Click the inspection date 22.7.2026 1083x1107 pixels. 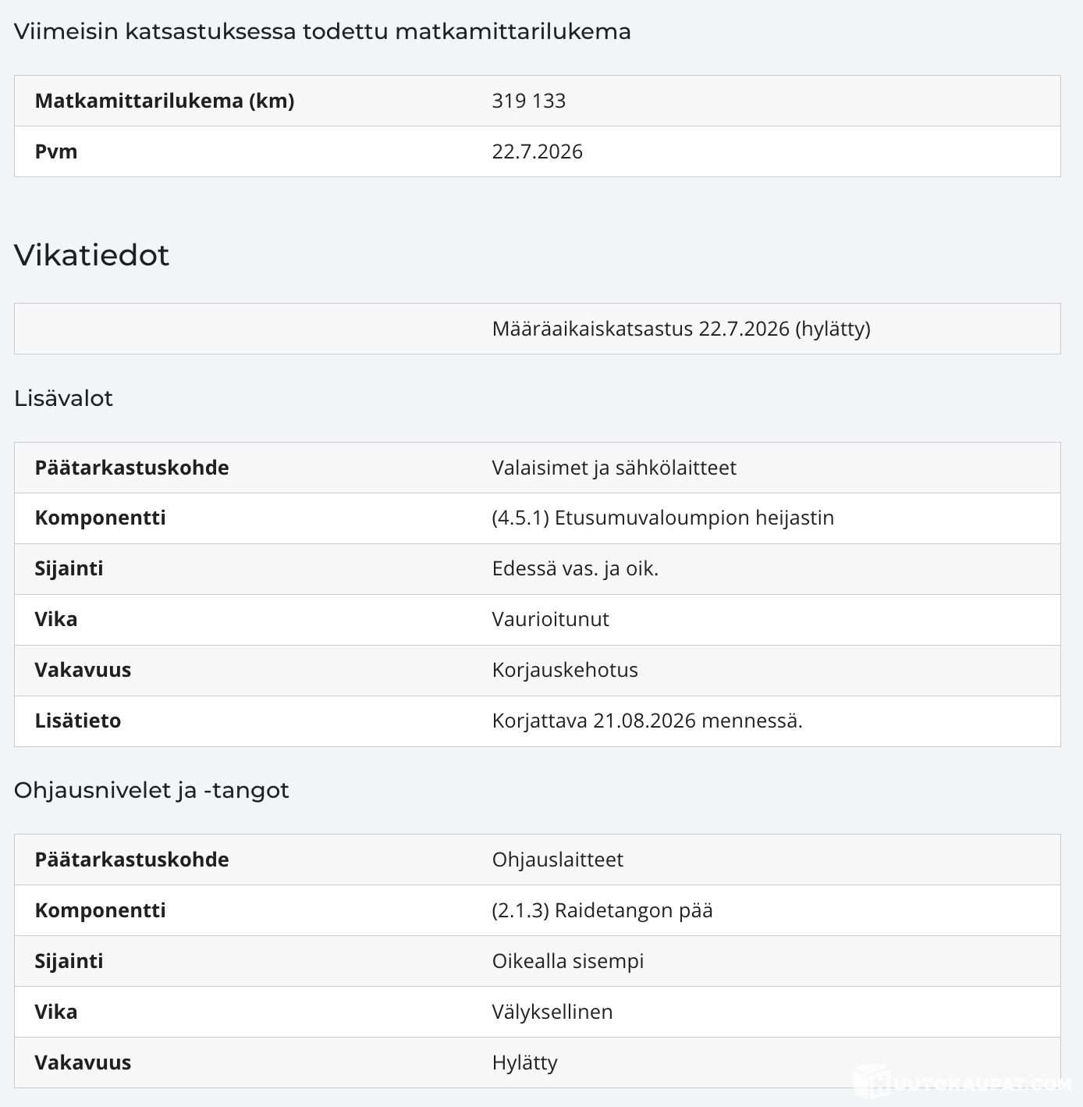(537, 151)
